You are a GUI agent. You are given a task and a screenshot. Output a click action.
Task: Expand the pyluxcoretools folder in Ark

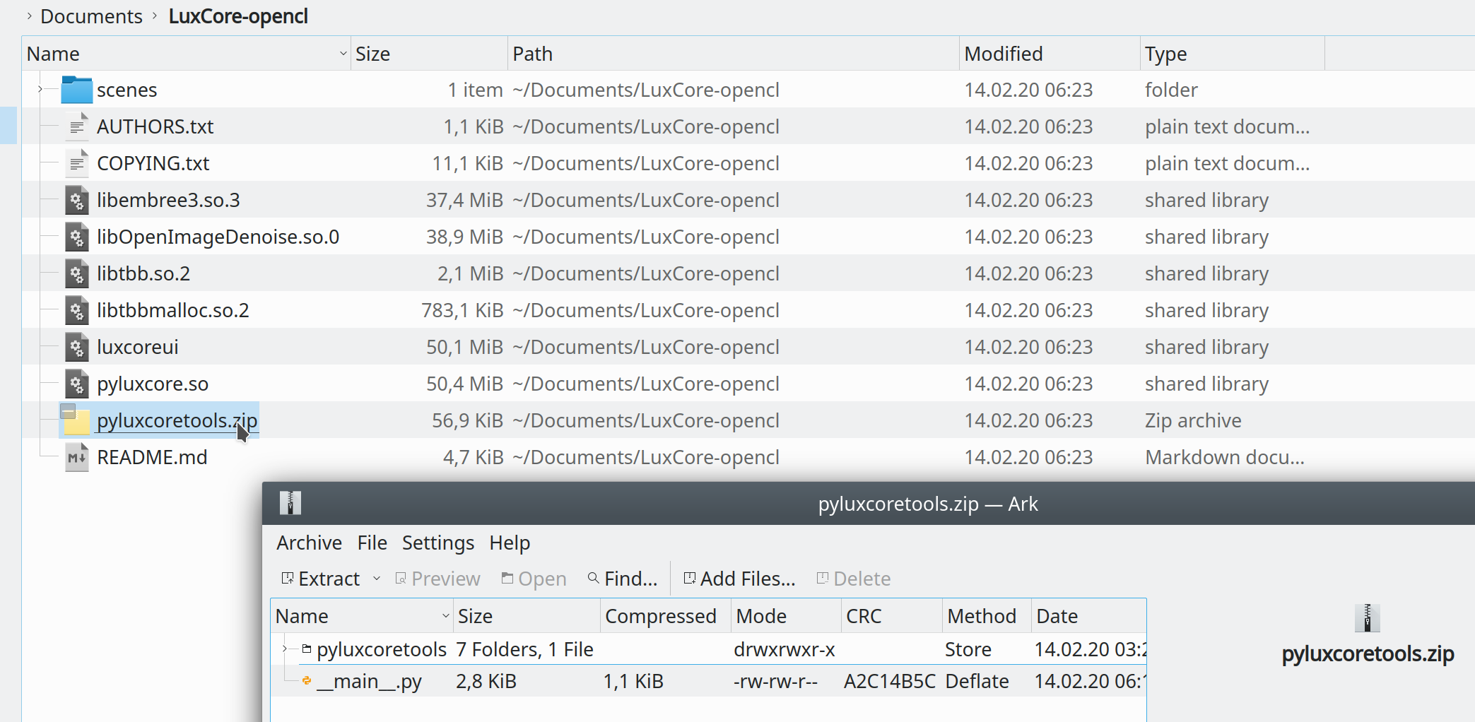[285, 649]
